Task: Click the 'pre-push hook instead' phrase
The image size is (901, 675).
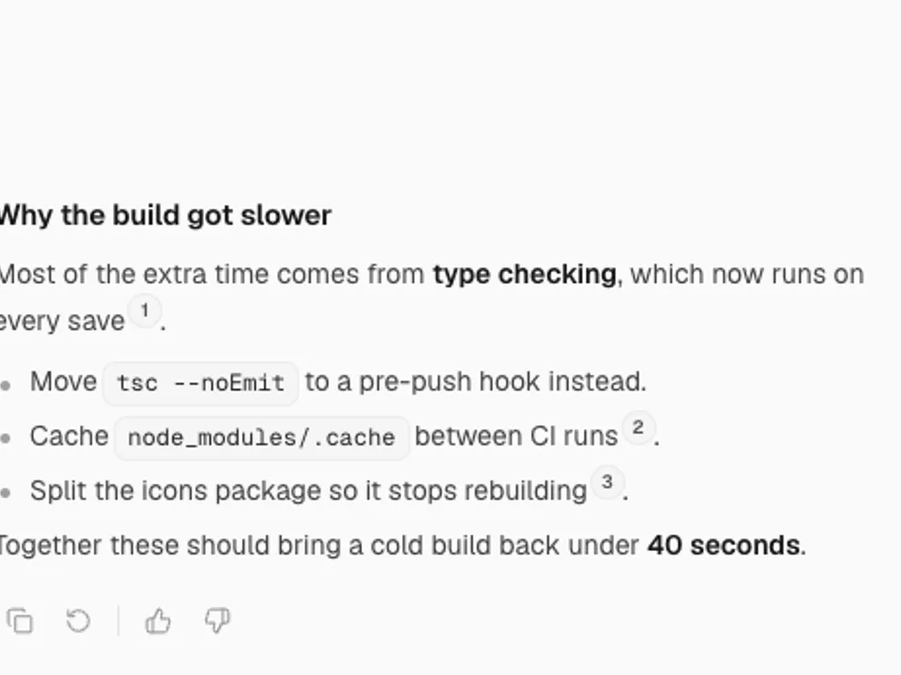Action: coord(502,382)
